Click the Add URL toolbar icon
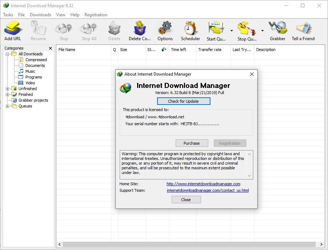 (x=13, y=28)
